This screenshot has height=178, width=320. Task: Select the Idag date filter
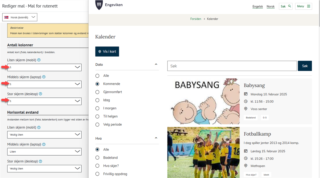coord(98,100)
